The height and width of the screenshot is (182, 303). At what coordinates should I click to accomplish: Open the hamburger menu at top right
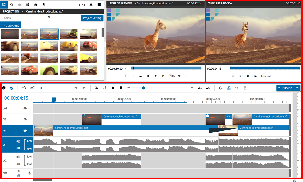99,4
